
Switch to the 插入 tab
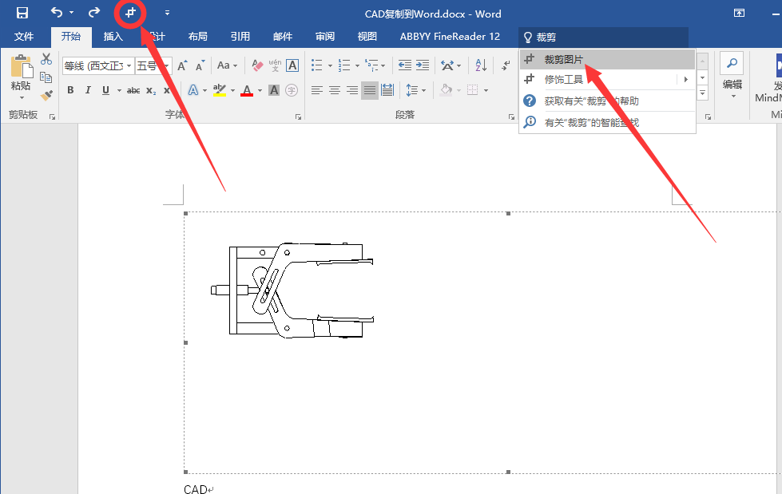(x=113, y=37)
